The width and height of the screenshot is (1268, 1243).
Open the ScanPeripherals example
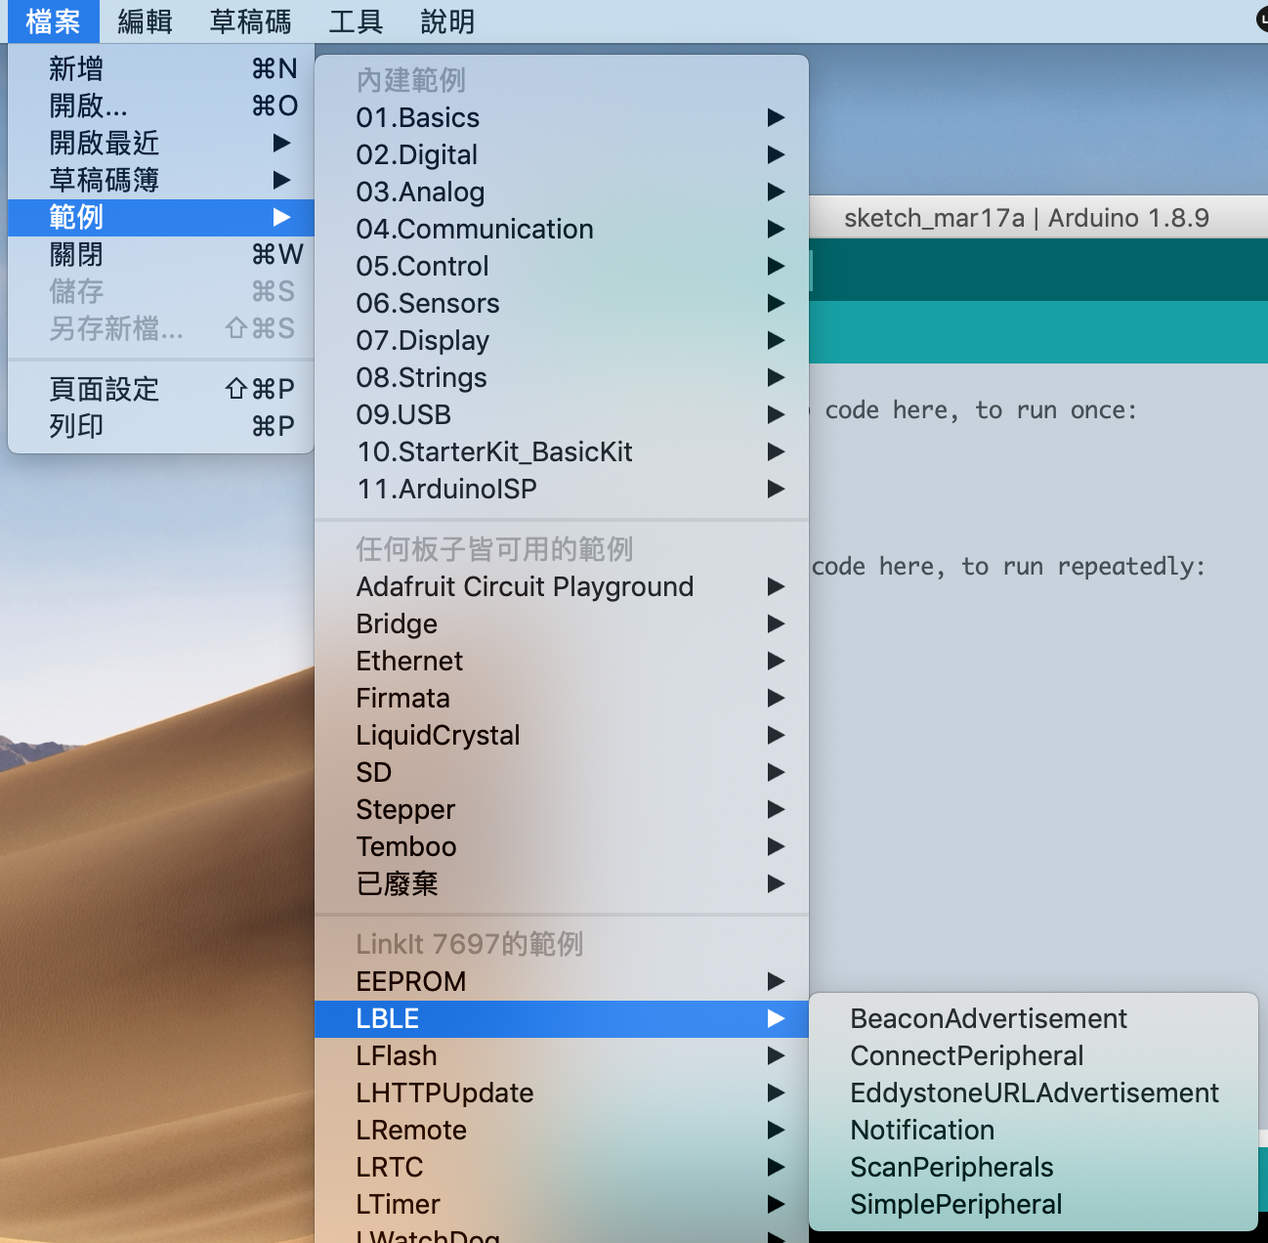[x=1034, y=1167]
